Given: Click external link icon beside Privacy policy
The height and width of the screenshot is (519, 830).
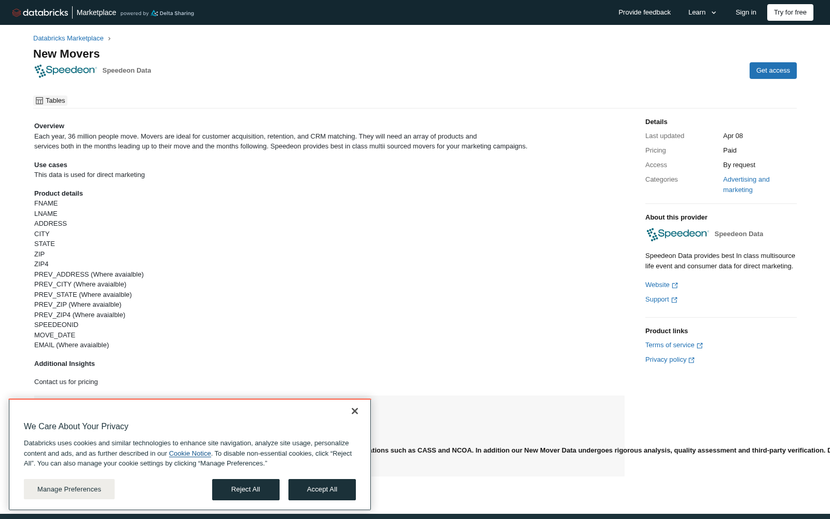Looking at the screenshot, I should (691, 360).
